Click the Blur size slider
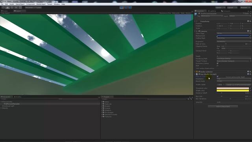252x142 pixels. (x=230, y=96)
